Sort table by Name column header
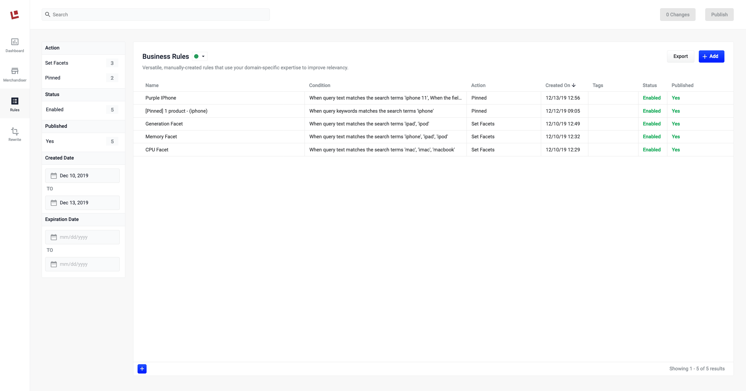Screen dimensions: 746x391 (x=152, y=85)
